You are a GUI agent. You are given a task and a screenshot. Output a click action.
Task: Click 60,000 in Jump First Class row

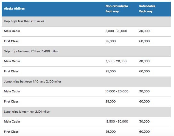click(144, 101)
